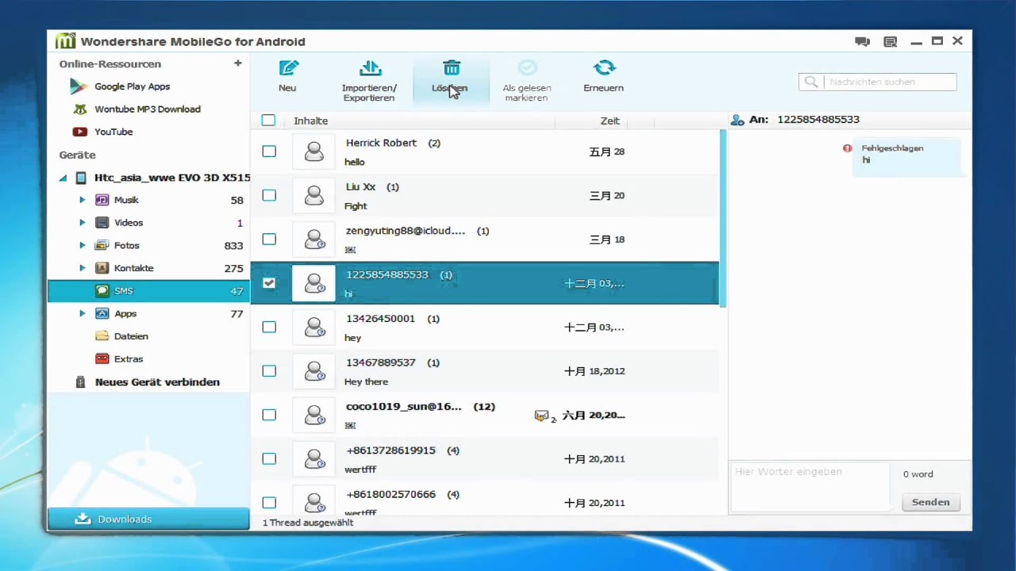The width and height of the screenshot is (1016, 571).
Task: Select Apps in device sidebar
Action: pyautogui.click(x=148, y=314)
